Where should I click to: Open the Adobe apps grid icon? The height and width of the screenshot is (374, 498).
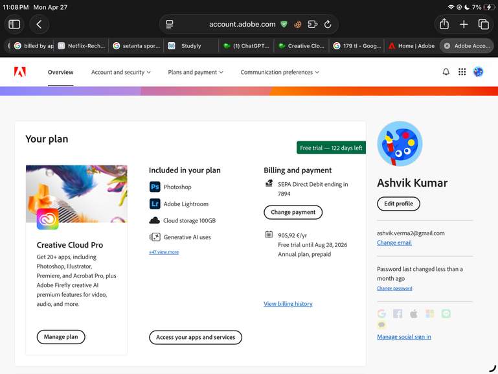click(x=462, y=72)
